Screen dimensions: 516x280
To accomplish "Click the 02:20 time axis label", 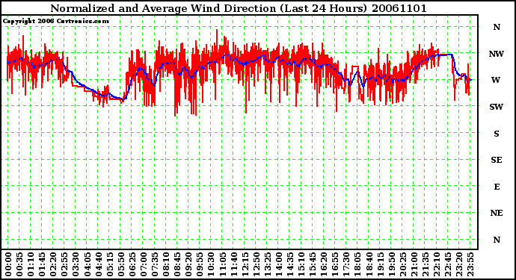I will tap(53, 265).
